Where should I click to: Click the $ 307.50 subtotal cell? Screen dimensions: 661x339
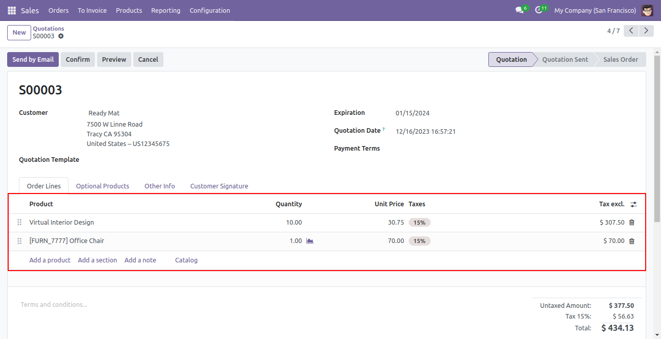[x=612, y=223]
